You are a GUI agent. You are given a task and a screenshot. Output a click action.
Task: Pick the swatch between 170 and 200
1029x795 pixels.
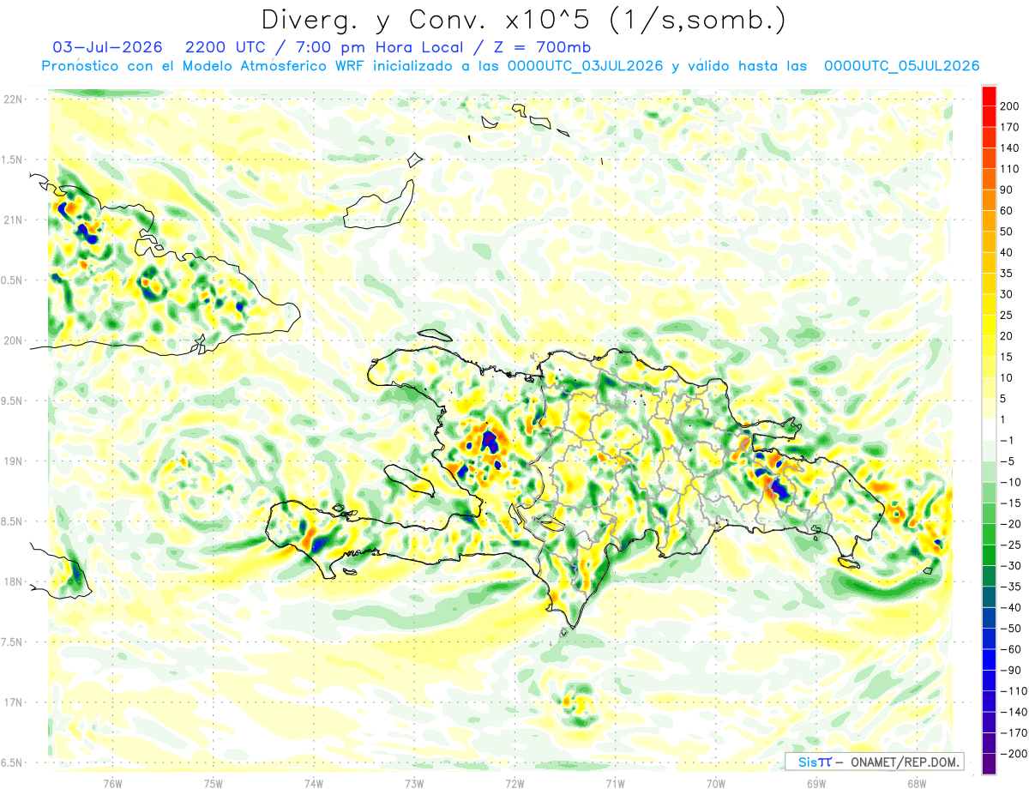(989, 117)
